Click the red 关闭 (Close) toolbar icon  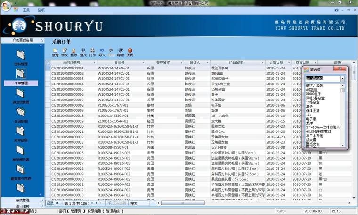click(x=130, y=53)
